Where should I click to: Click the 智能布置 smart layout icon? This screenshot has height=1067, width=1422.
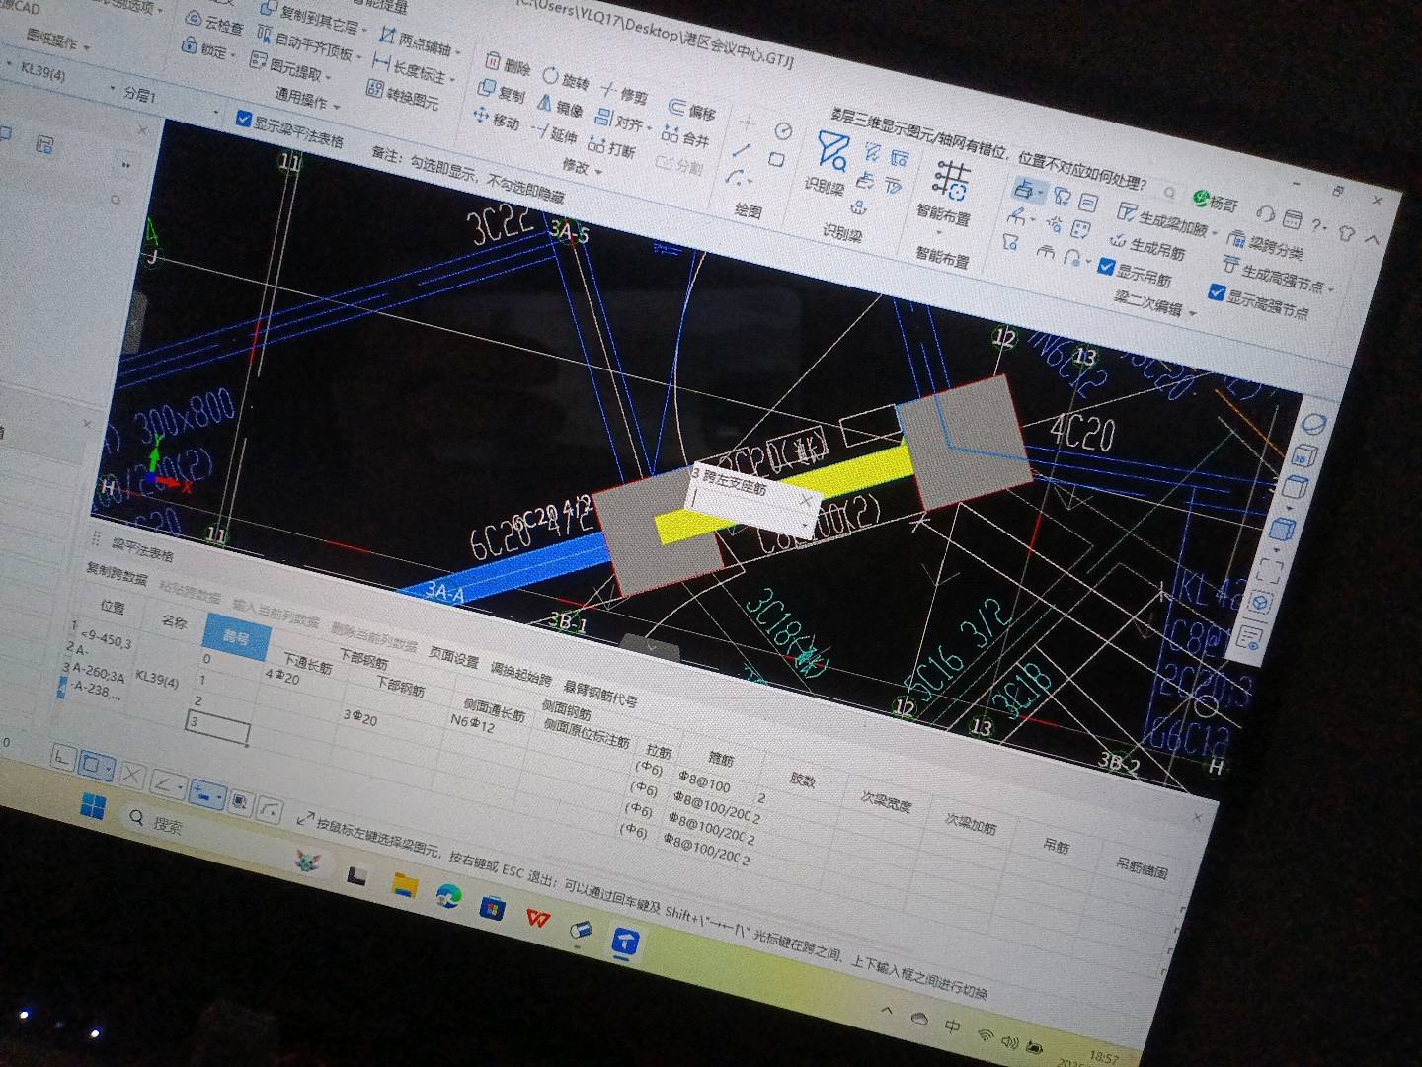(x=951, y=180)
